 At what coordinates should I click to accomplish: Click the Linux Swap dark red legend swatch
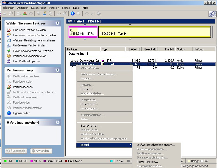pyautogui.click(x=66, y=161)
